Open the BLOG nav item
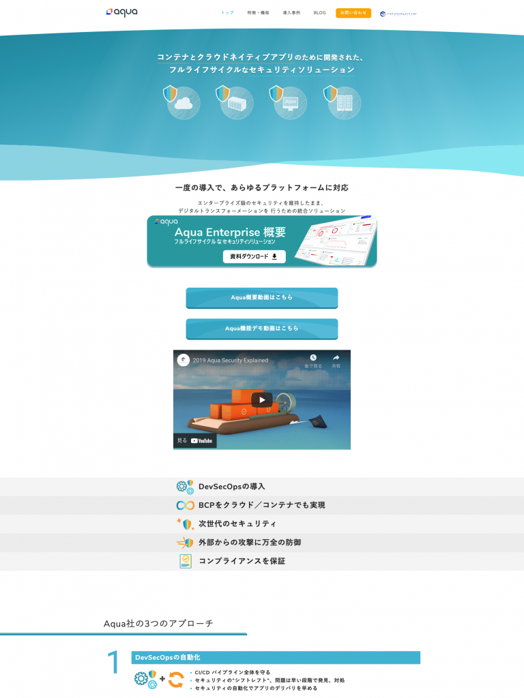The height and width of the screenshot is (698, 524). coord(319,13)
